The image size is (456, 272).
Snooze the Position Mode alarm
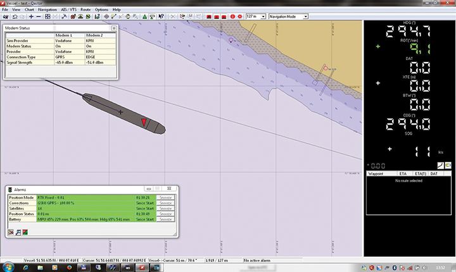(165, 197)
